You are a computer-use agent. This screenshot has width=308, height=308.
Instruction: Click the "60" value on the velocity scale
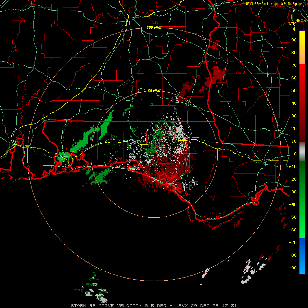tap(294, 78)
